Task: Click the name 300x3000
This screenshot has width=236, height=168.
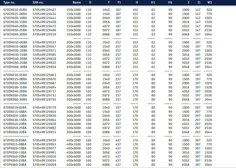Action: [x=74, y=120]
